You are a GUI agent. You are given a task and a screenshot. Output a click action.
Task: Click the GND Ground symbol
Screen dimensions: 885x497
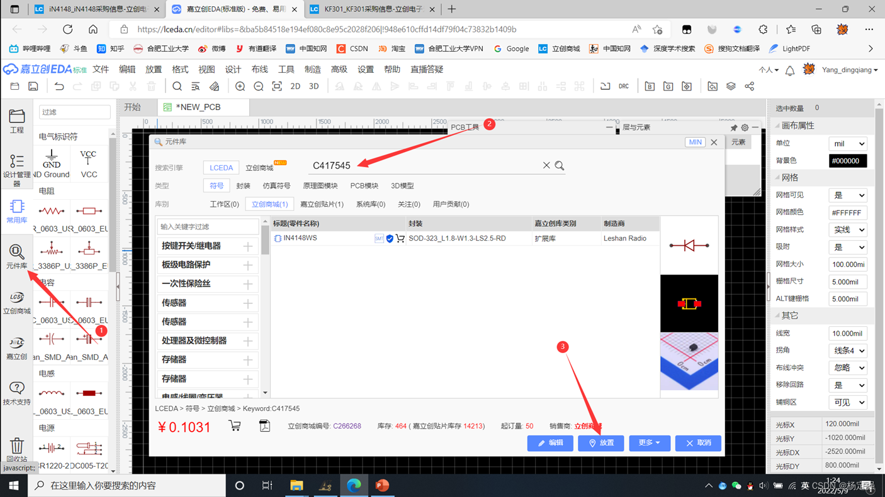(x=52, y=164)
